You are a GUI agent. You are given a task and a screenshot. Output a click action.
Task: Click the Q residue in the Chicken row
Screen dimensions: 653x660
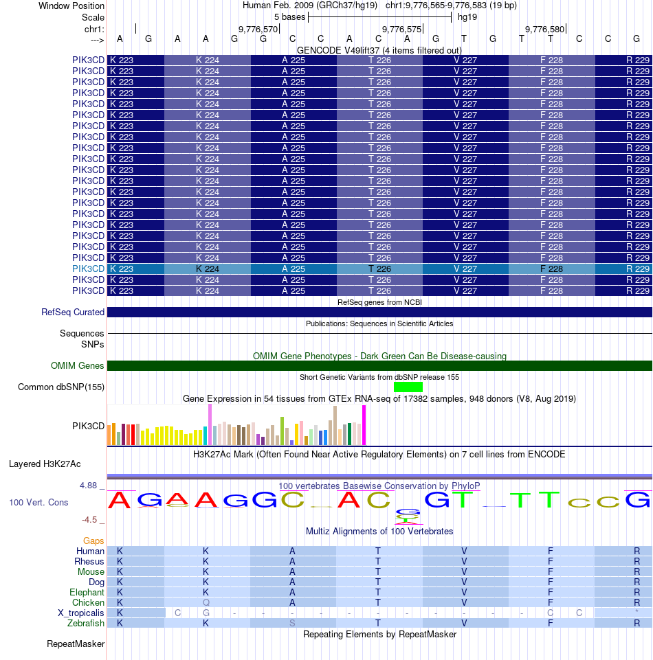[206, 603]
